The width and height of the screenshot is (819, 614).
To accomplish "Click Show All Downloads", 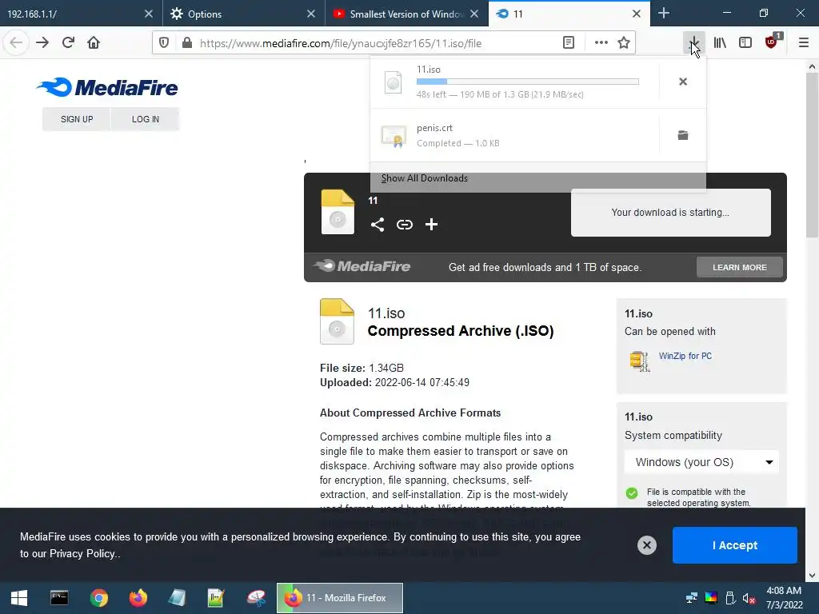I will coord(538,178).
